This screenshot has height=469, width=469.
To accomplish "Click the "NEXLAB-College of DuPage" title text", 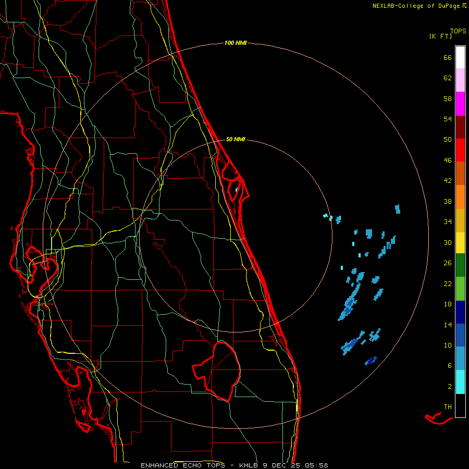I will tap(416, 6).
